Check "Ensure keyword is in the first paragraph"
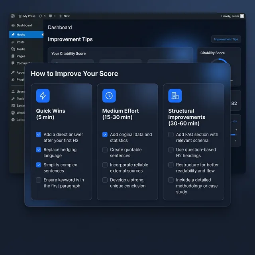This screenshot has width=255, height=255. pos(39,180)
